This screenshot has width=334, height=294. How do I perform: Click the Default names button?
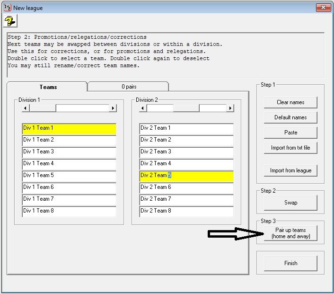[290, 117]
